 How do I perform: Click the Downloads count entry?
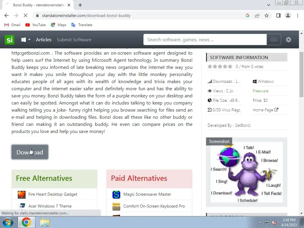tap(224, 81)
